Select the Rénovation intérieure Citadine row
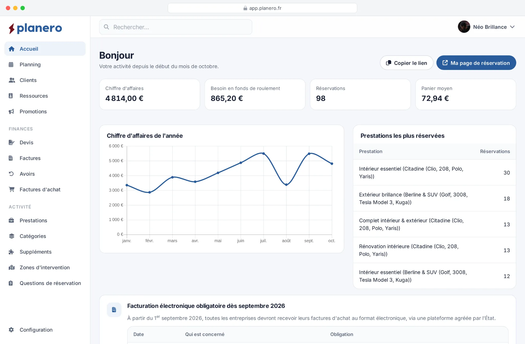The width and height of the screenshot is (525, 344). 434,250
